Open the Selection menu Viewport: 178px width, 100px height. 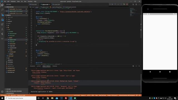(13, 1)
